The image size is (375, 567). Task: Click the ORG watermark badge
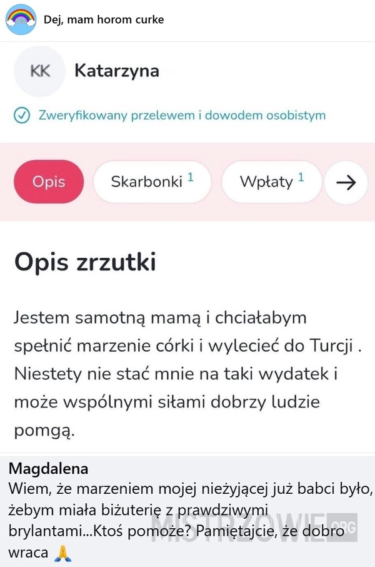coord(342,527)
